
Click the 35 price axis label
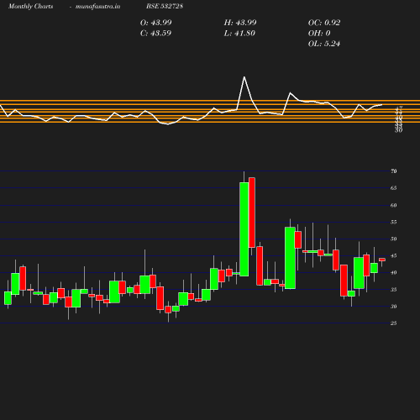(394, 290)
